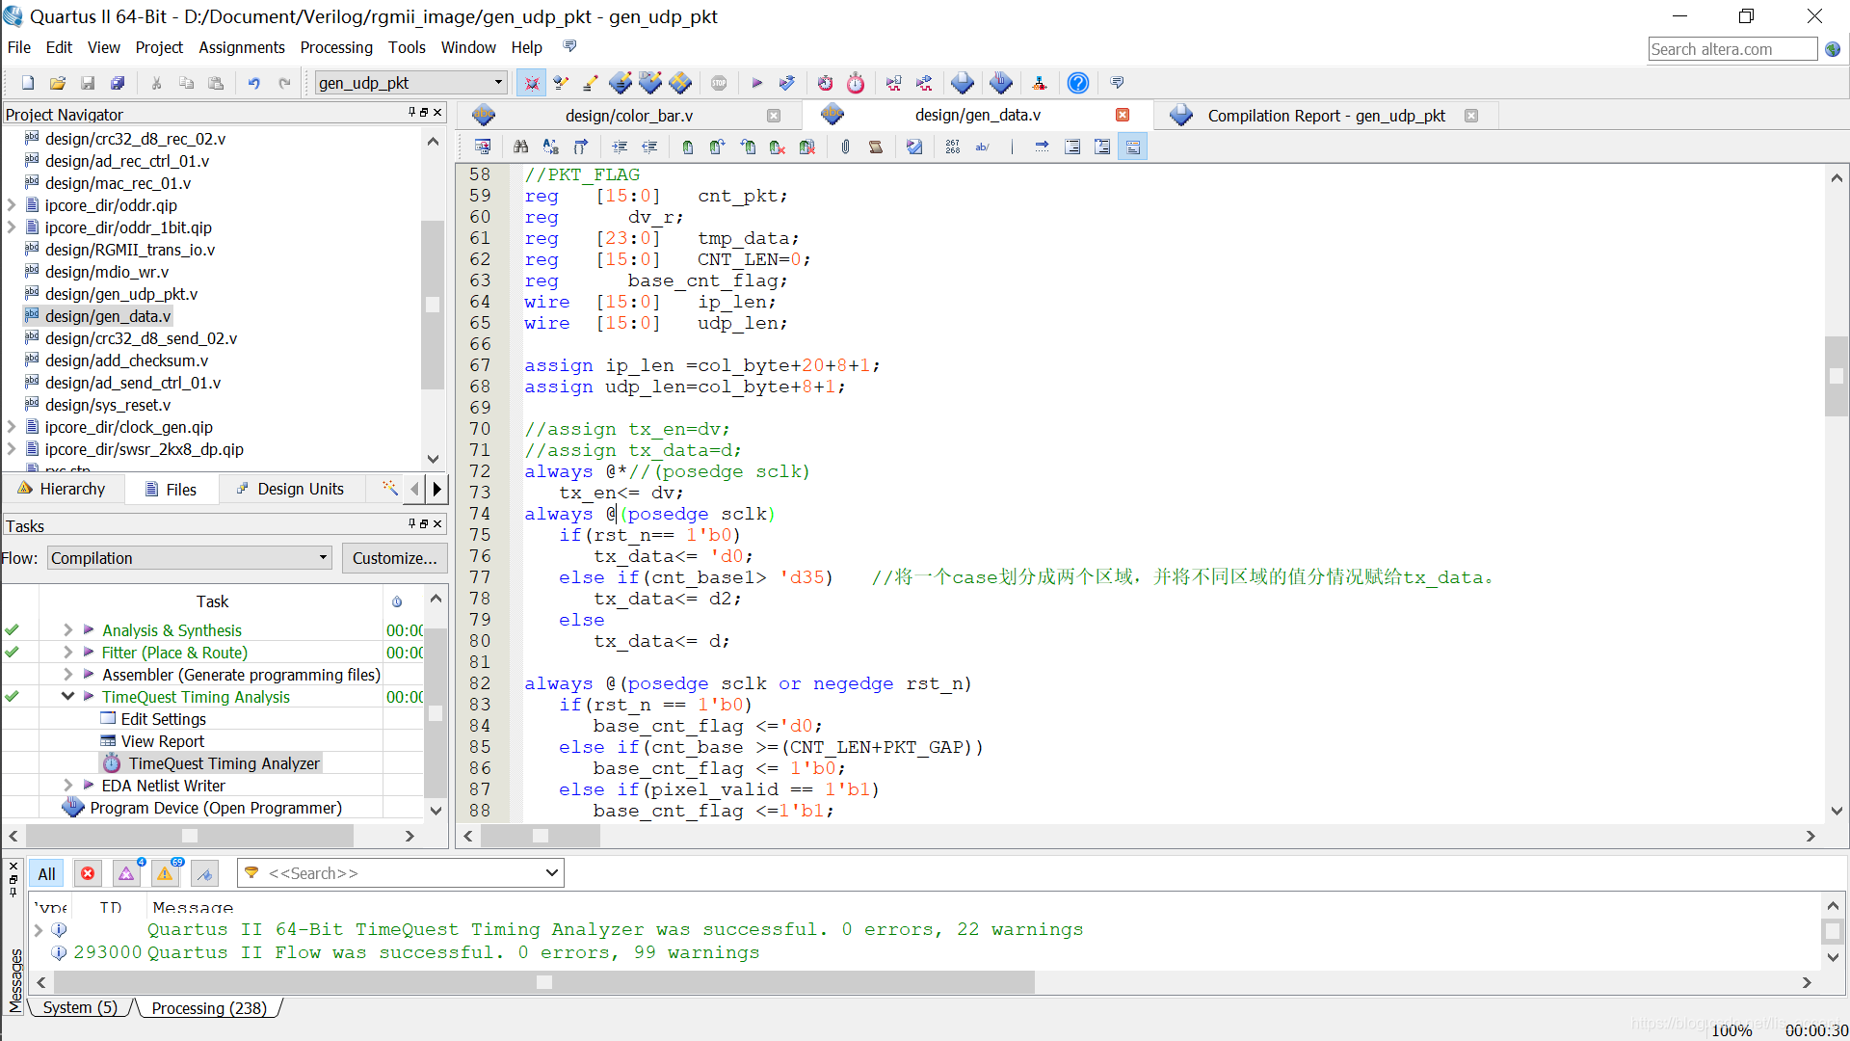This screenshot has height=1041, width=1850.
Task: Click the Undo arrow icon
Action: [253, 83]
